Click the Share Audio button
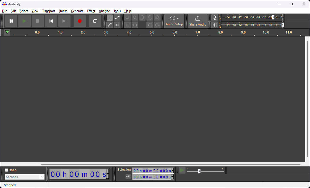 tap(198, 21)
